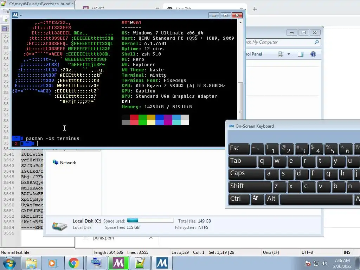Viewport: 360px width, 270px height.
Task: Toggle Ctrl key on On-Screen Keyboard
Action: 239,199
